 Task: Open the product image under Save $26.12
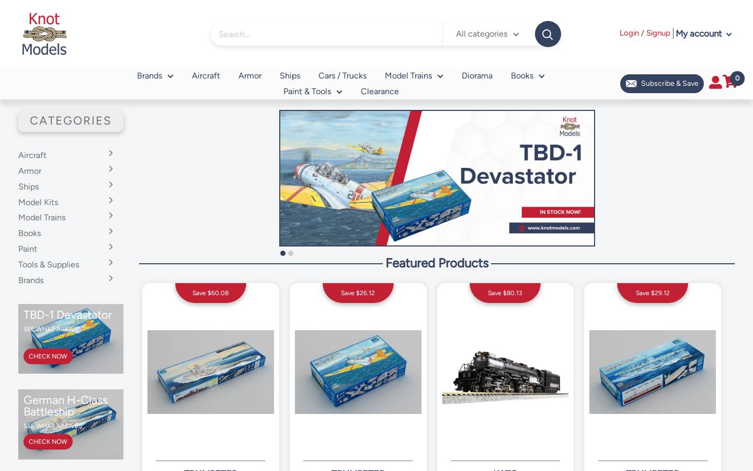[x=358, y=372]
